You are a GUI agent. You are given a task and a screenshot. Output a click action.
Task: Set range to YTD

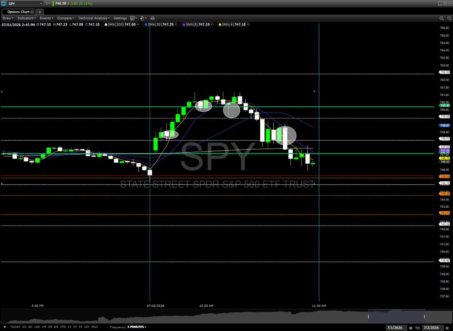pyautogui.click(x=63, y=327)
